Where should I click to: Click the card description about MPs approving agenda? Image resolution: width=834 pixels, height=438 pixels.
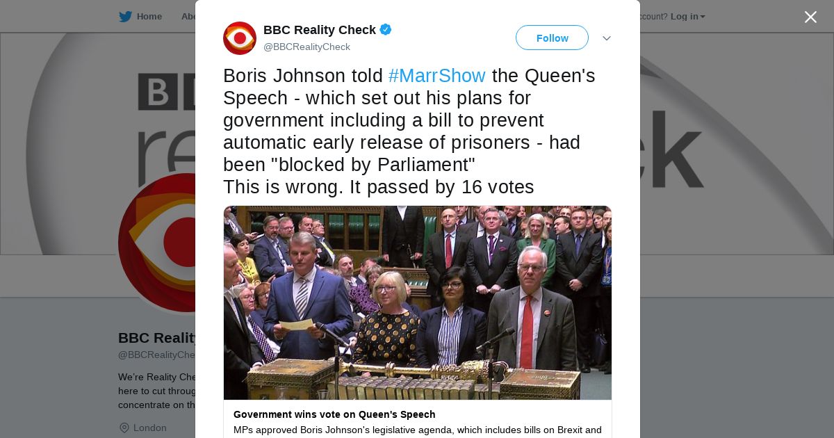pos(418,430)
